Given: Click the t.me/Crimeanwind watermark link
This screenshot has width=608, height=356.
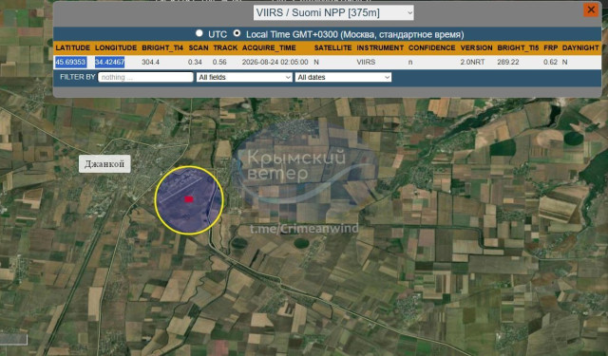Looking at the screenshot, I should tap(304, 229).
